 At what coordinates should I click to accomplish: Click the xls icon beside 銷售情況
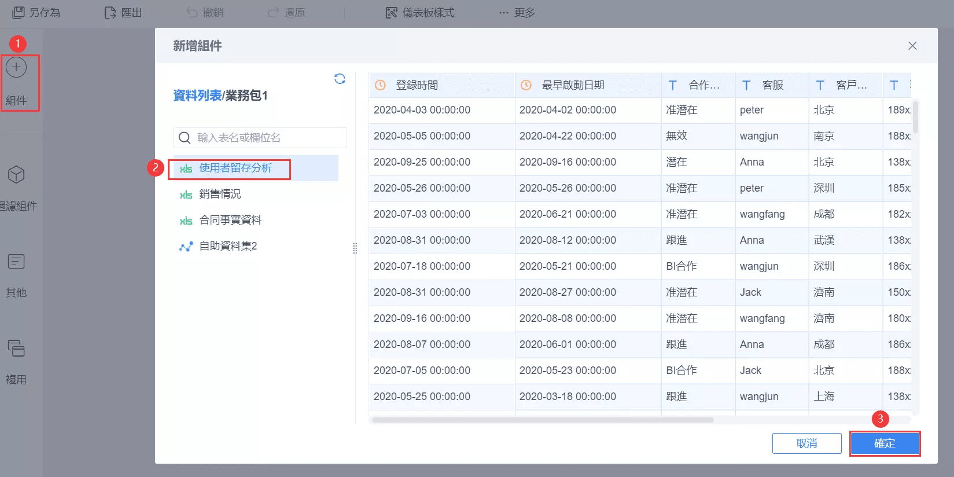[x=186, y=195]
